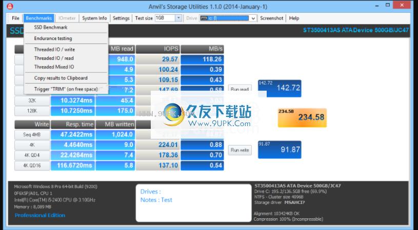Click the ST3500413AS device title text
The width and height of the screenshot is (418, 230).
point(355,30)
